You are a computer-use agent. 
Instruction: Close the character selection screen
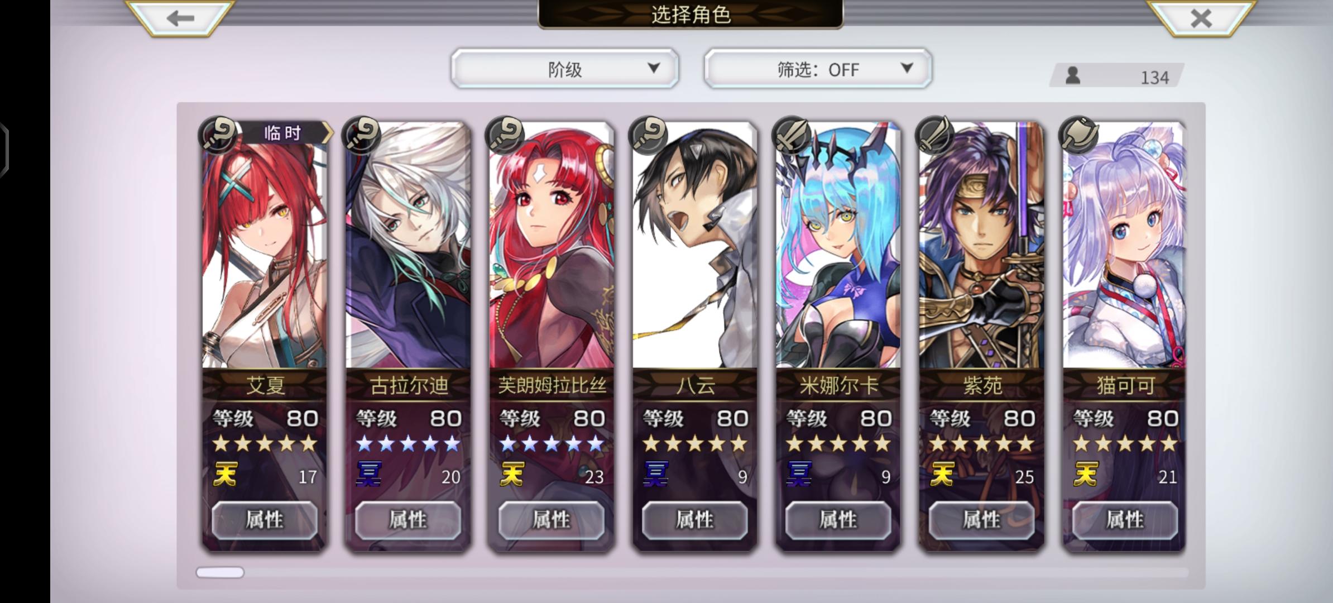pyautogui.click(x=1201, y=18)
